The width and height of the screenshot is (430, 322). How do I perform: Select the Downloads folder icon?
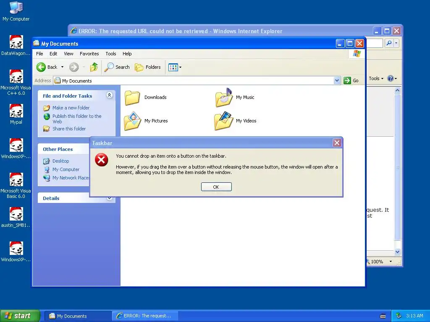(132, 98)
